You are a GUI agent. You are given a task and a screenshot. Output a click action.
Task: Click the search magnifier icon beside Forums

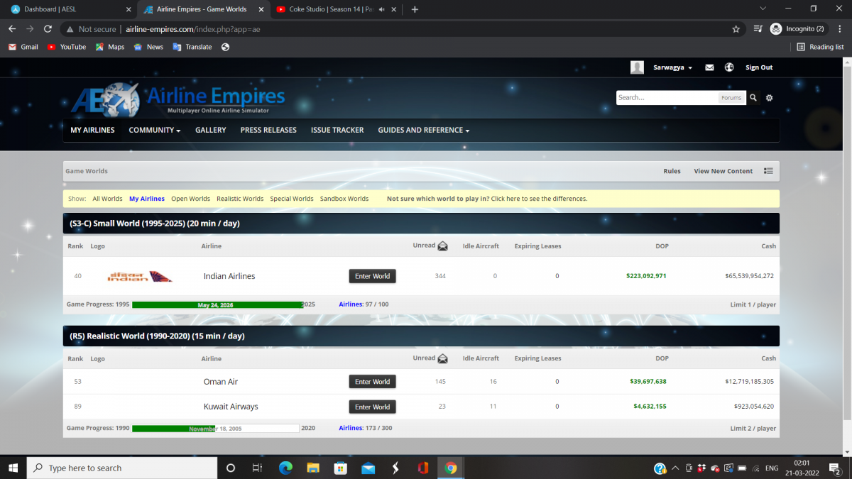tap(753, 98)
